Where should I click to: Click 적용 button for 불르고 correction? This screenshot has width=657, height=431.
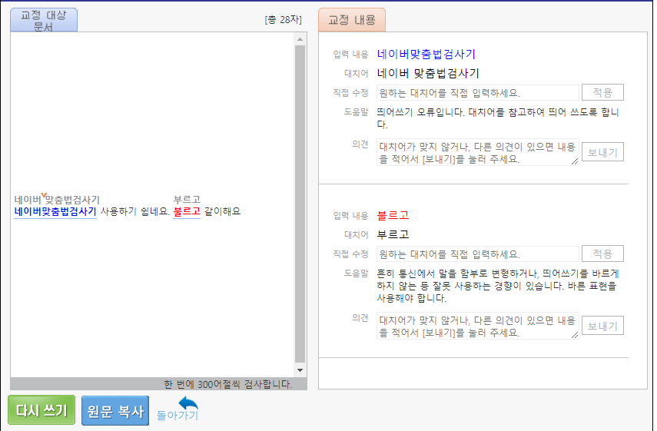click(602, 254)
